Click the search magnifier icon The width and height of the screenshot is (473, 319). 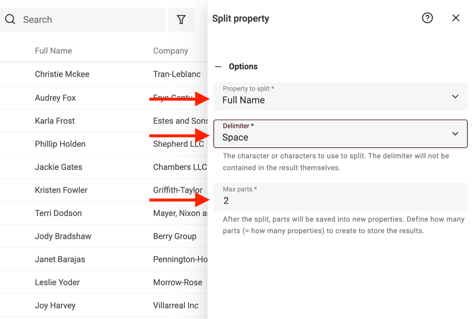(x=10, y=19)
